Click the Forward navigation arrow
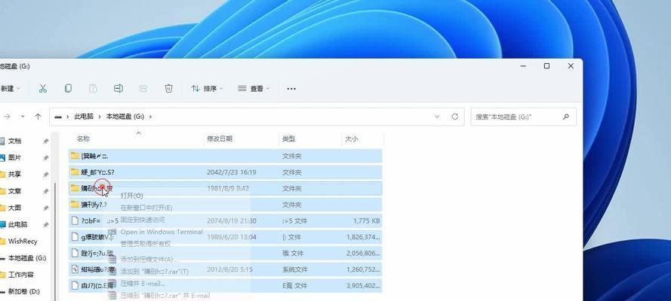671x301 pixels. [x=7, y=117]
